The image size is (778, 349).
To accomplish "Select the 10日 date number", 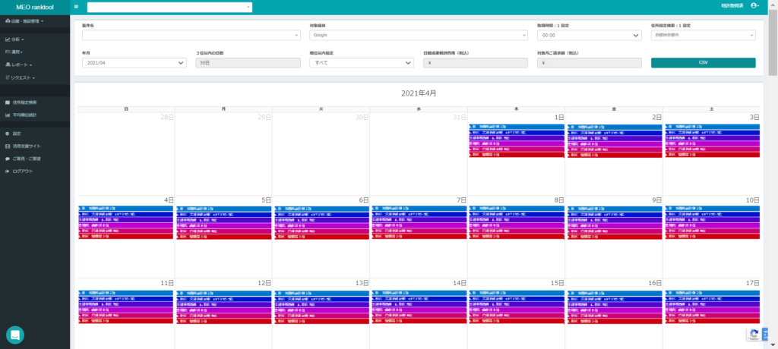I will click(753, 200).
